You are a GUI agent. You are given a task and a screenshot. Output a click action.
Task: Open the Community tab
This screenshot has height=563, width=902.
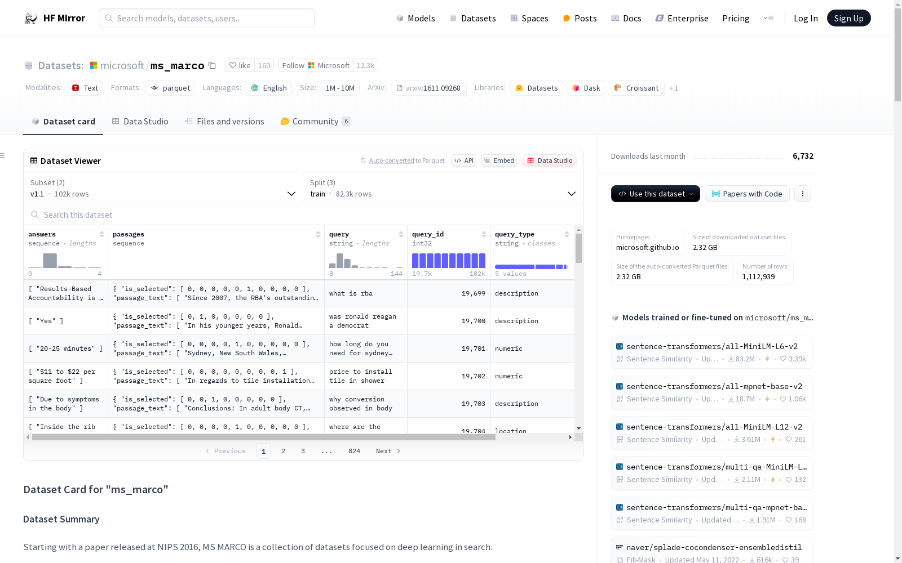316,122
